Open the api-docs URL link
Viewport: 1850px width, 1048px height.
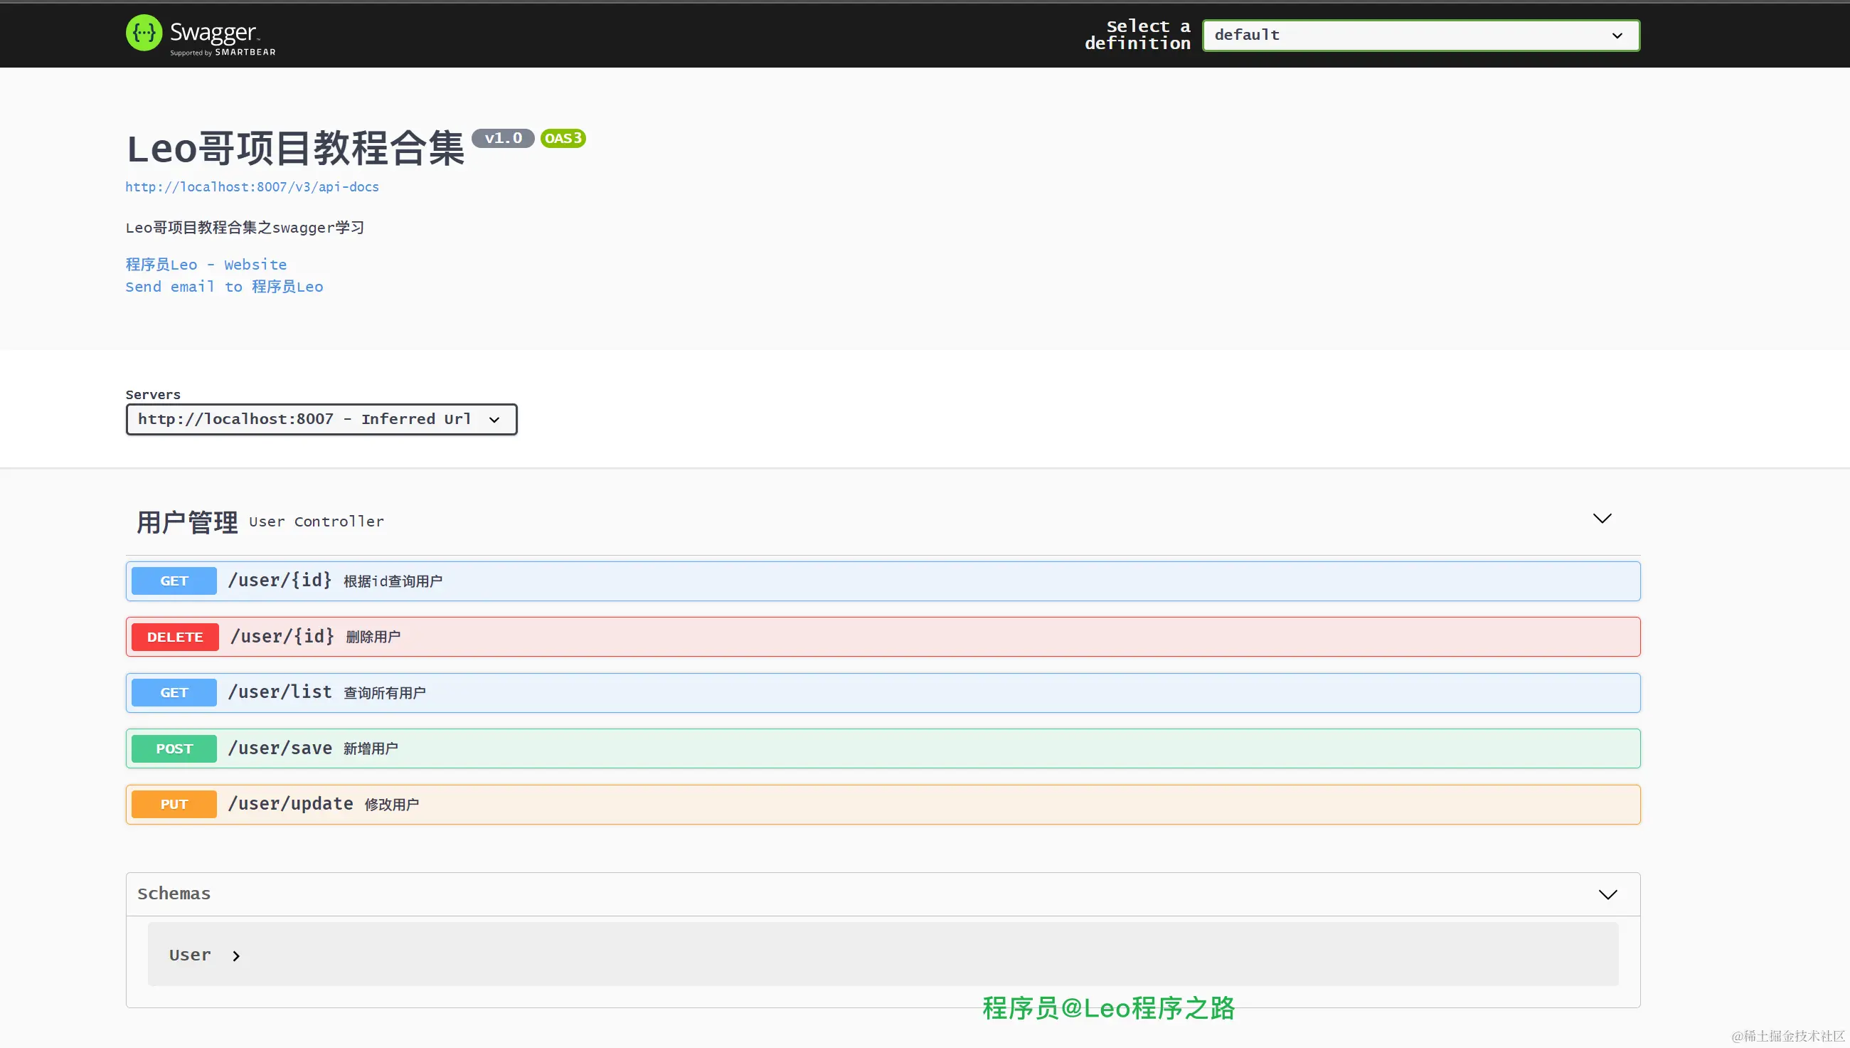pyautogui.click(x=252, y=187)
